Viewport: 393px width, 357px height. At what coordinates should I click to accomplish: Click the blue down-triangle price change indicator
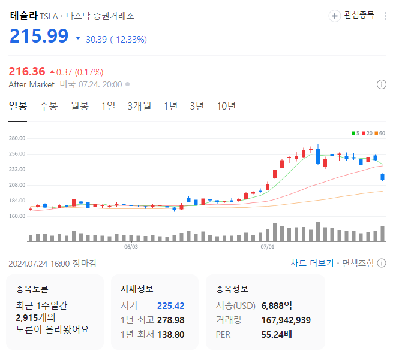point(78,38)
